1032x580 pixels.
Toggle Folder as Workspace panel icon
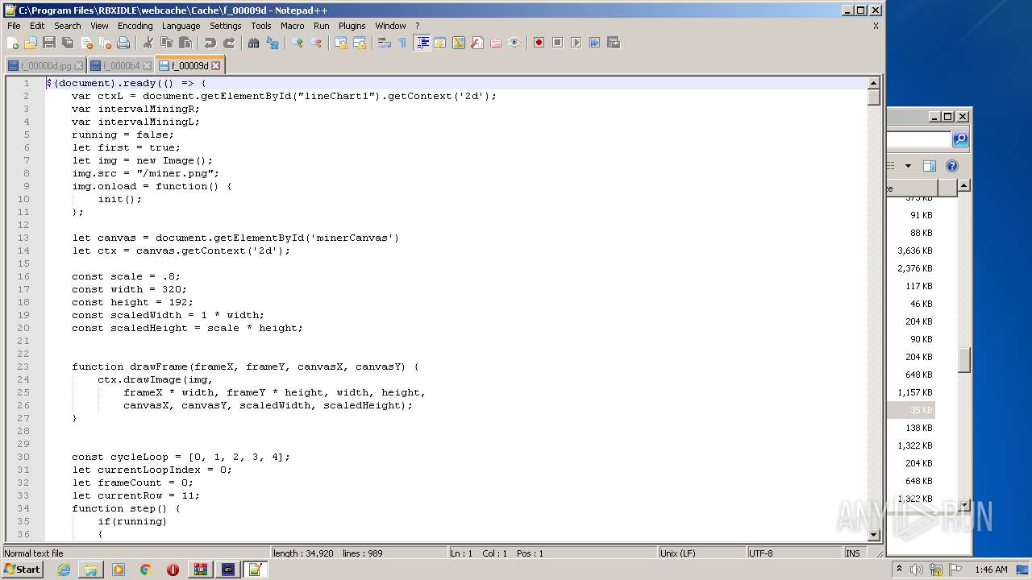[496, 43]
